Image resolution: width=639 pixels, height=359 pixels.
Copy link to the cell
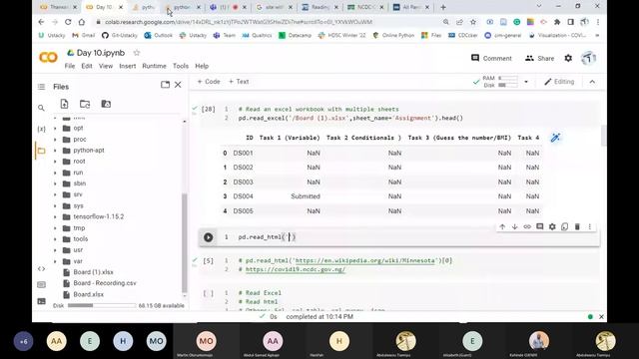pos(527,226)
